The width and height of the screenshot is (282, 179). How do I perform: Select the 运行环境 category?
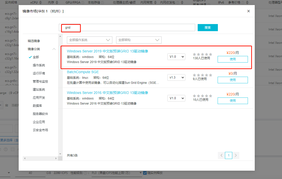39,73
